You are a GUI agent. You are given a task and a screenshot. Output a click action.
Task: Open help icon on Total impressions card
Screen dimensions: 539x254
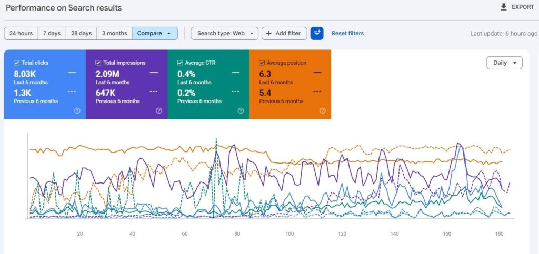click(x=159, y=110)
